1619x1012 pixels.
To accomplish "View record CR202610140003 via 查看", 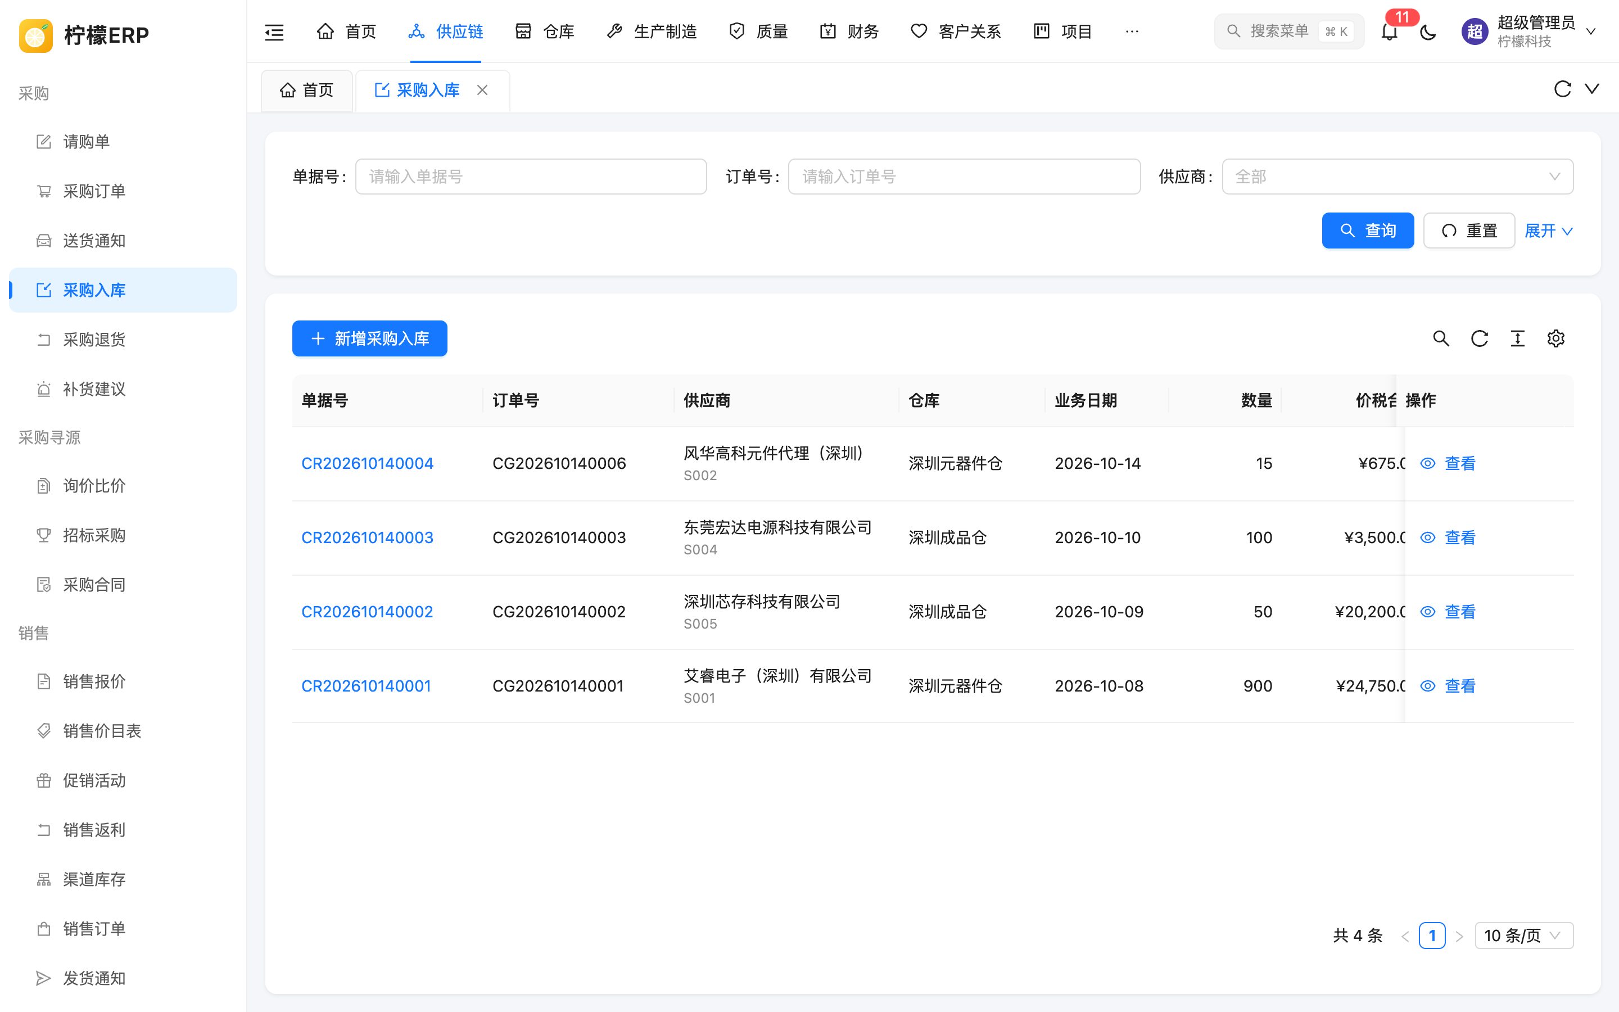I will (x=1448, y=537).
